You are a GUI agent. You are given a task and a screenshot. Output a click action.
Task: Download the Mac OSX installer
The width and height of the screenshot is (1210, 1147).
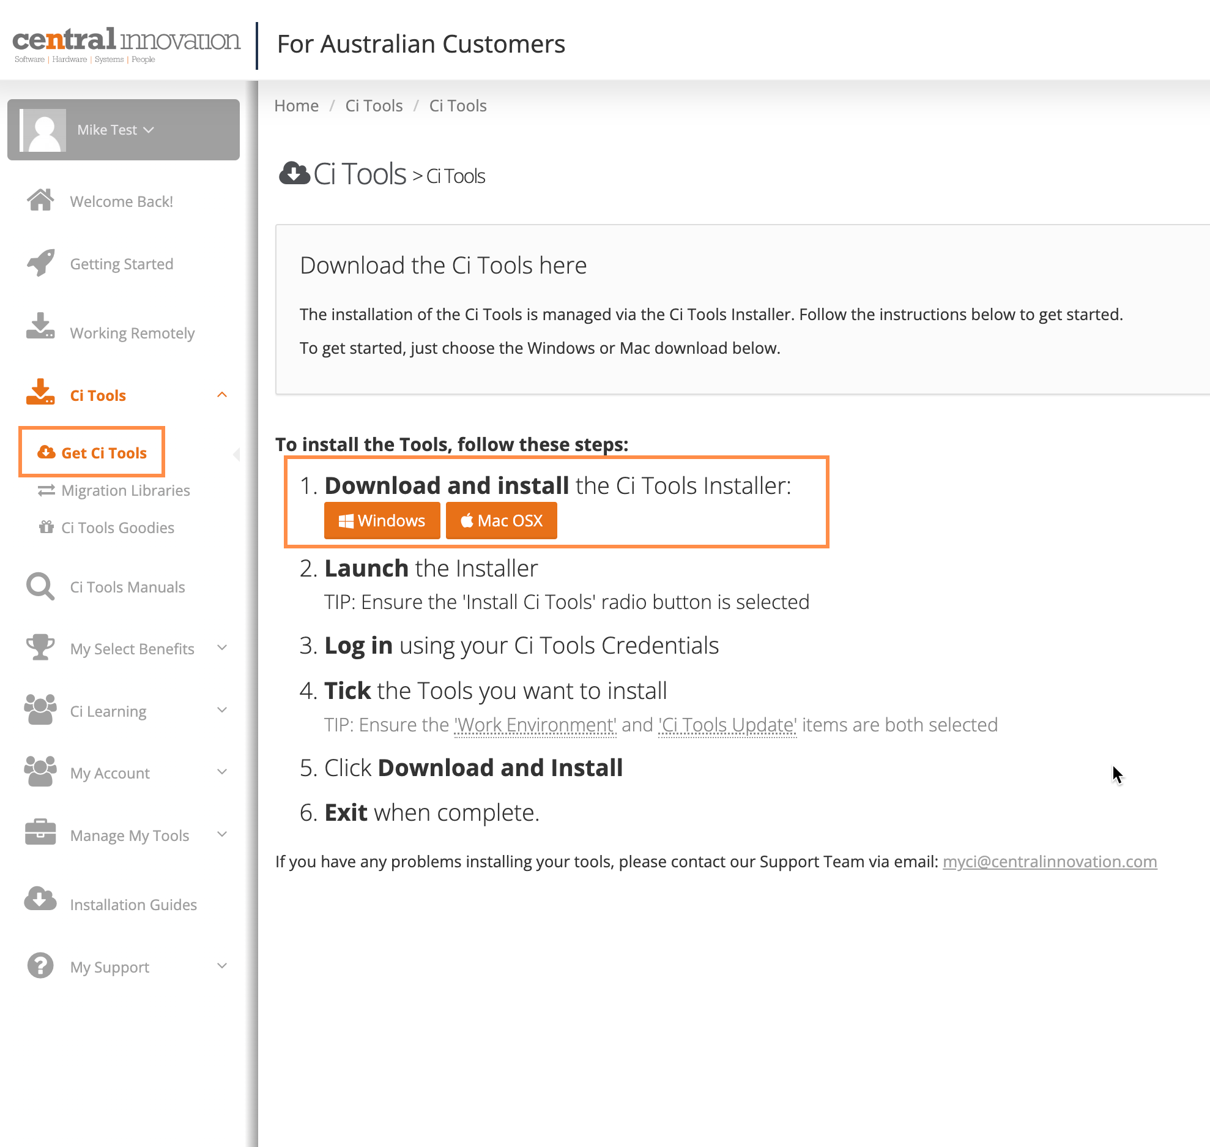(x=501, y=520)
